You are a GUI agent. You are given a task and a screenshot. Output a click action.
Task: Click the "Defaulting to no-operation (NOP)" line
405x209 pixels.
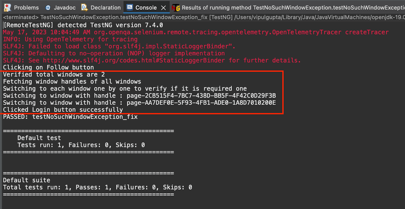tap(114, 53)
